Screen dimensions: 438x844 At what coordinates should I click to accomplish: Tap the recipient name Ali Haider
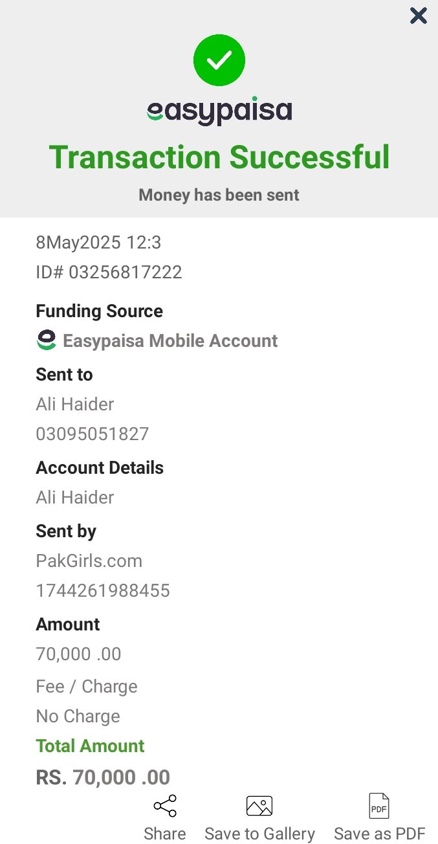[74, 404]
